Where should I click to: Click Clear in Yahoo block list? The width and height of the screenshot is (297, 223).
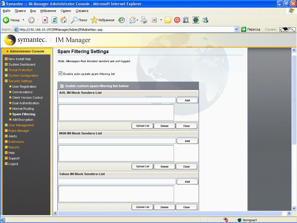pos(186,207)
